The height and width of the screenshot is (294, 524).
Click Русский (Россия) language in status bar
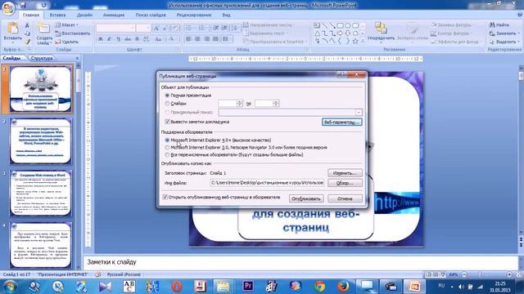click(124, 274)
